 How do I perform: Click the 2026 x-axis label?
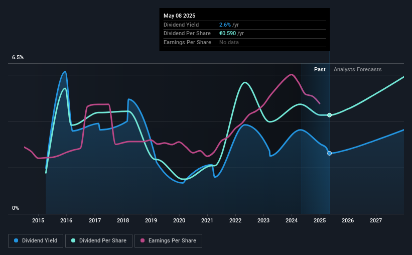(348, 220)
